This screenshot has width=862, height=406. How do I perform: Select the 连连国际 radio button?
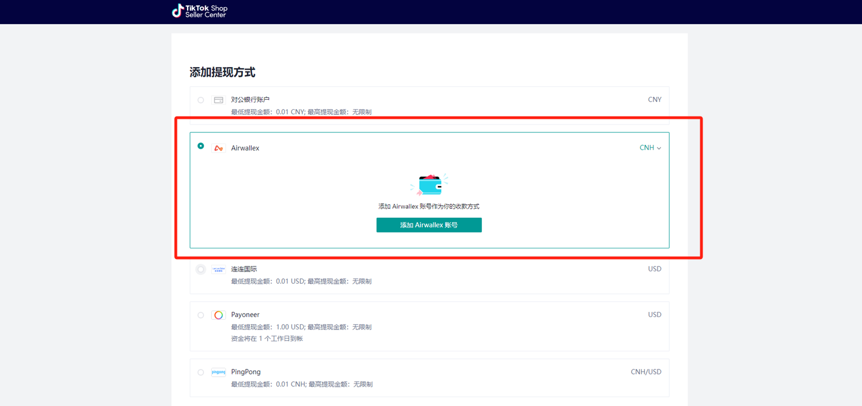pos(201,270)
